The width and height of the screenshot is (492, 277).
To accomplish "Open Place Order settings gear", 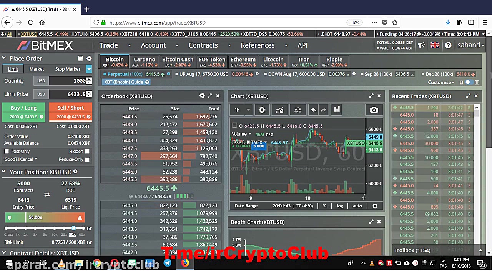I will pos(89,58).
